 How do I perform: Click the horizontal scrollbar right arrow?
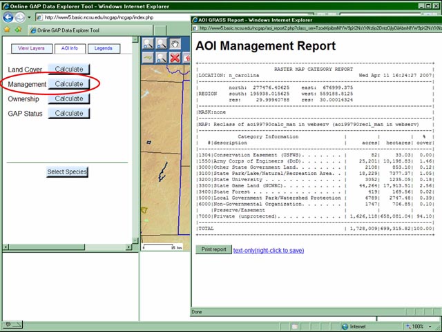(x=128, y=247)
